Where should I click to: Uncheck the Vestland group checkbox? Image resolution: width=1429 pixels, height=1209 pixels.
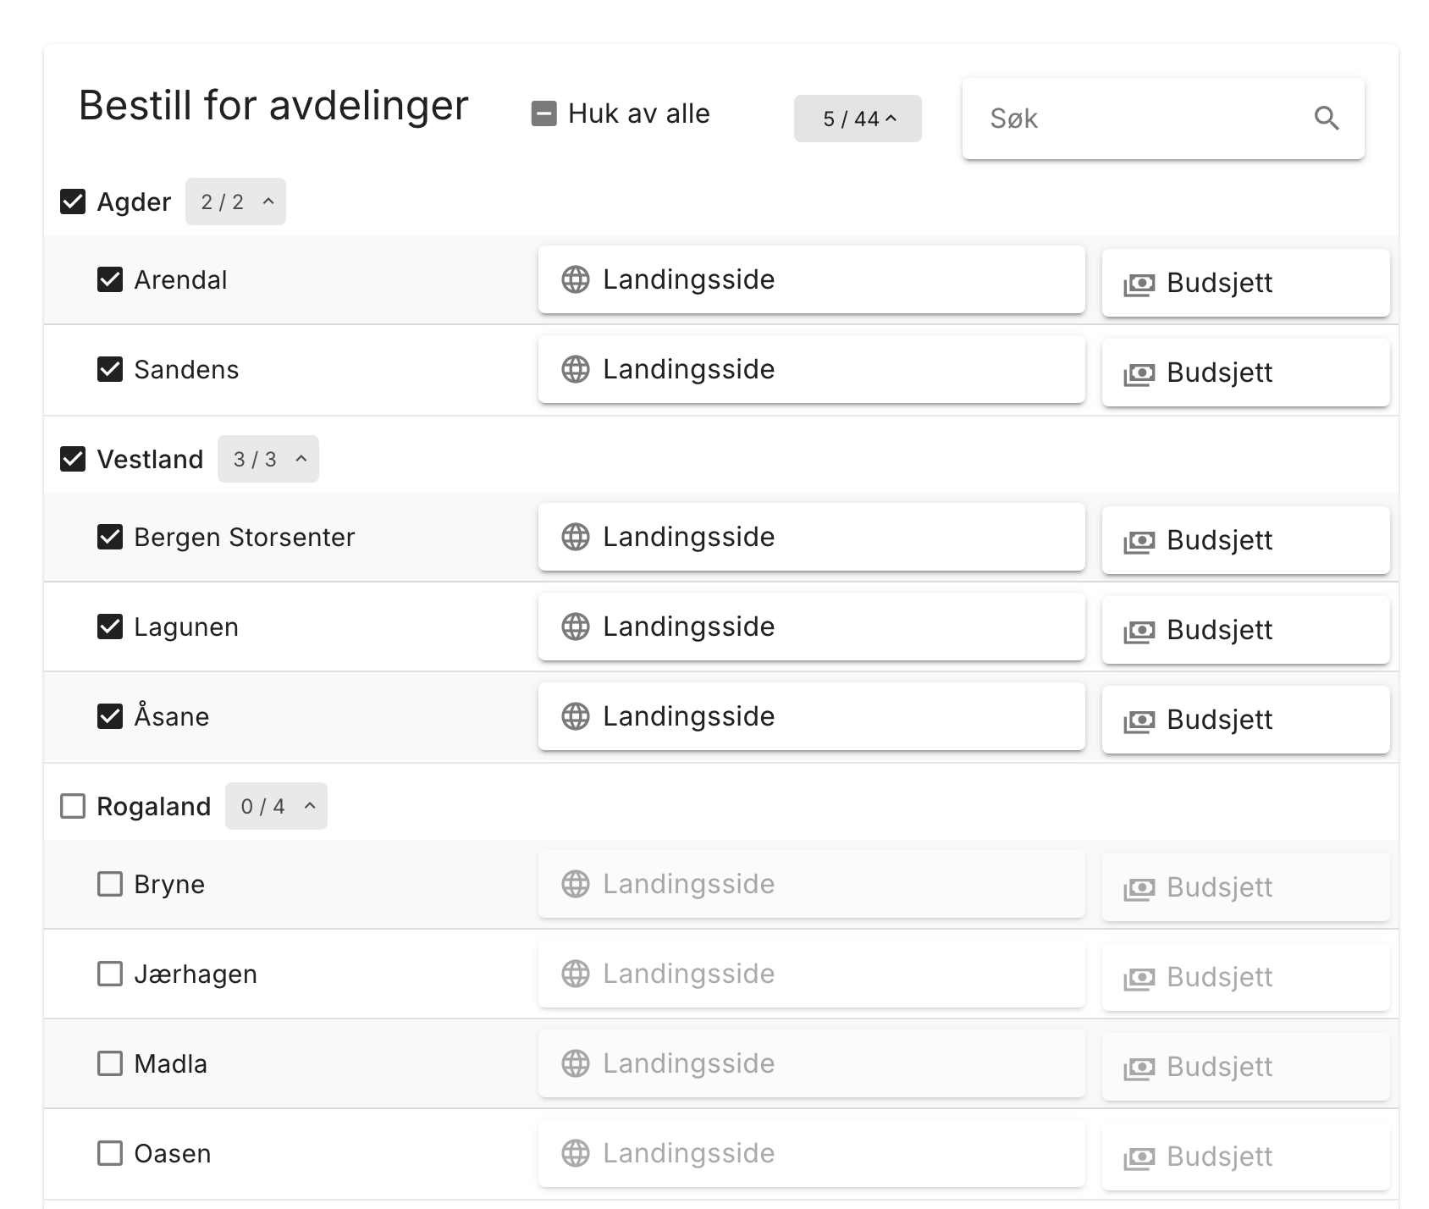click(73, 459)
